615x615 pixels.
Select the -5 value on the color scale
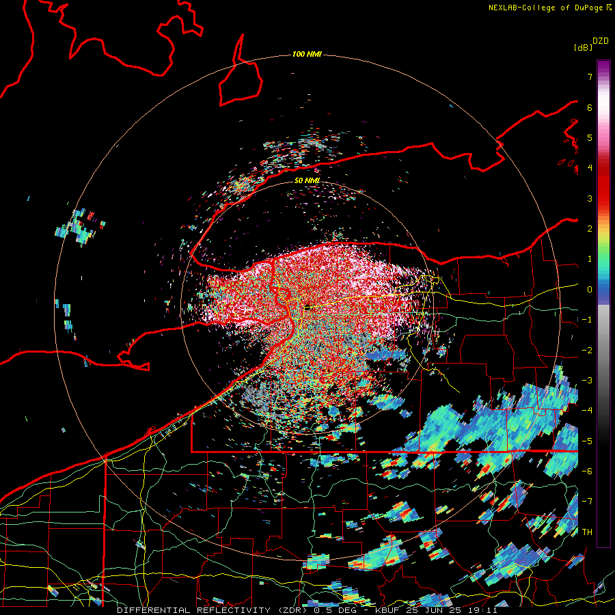click(587, 441)
